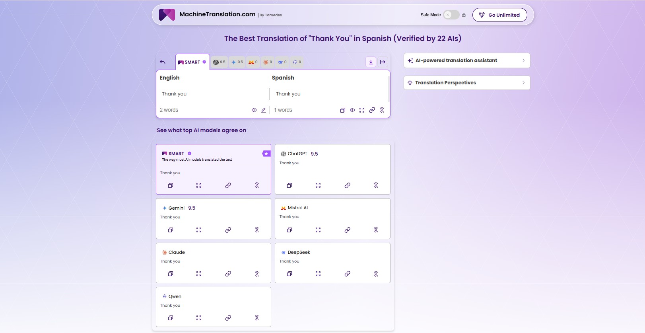
Task: Expand the Mistral AI card fullscreen
Action: pos(318,230)
